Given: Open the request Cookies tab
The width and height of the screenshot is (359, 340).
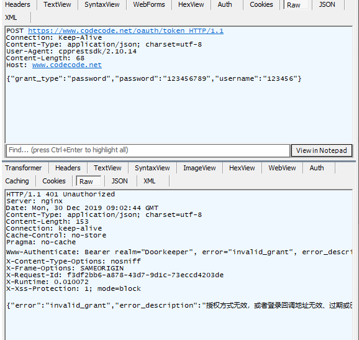Looking at the screenshot, I should click(261, 4).
